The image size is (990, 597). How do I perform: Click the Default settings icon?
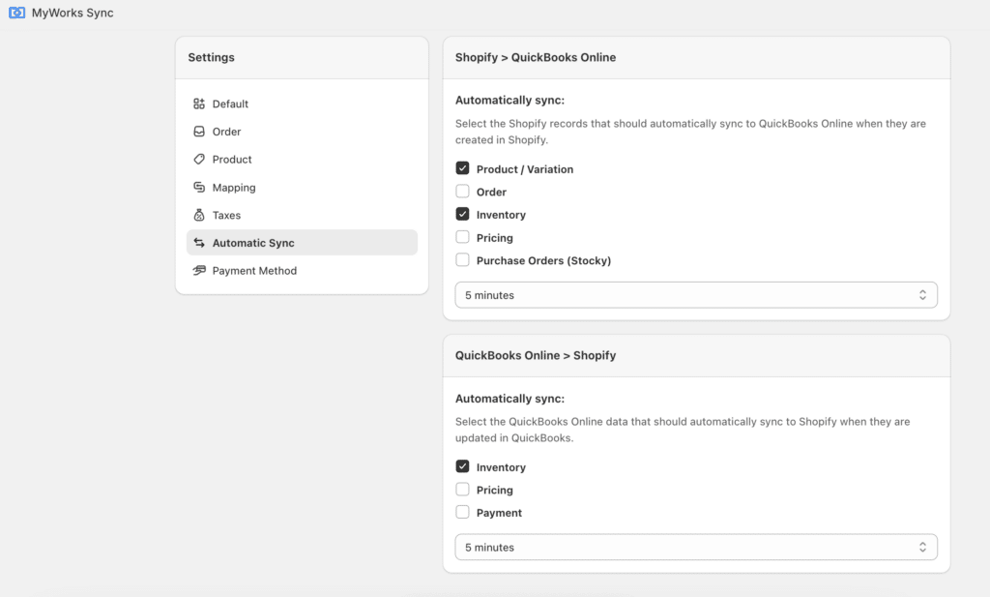coord(199,104)
